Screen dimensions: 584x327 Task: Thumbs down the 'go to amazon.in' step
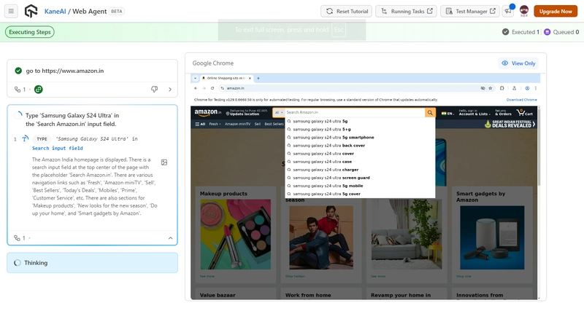click(154, 89)
